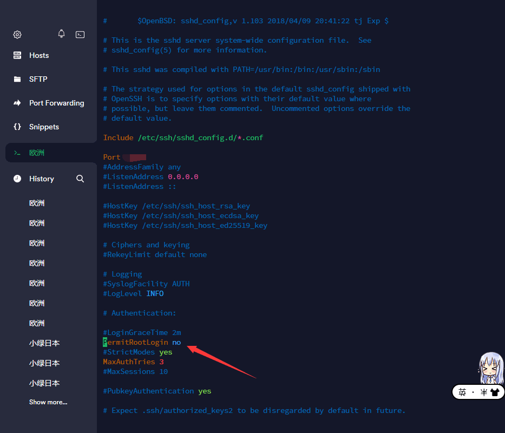The width and height of the screenshot is (505, 433).
Task: Open the first 小绿日本 history entry
Action: pos(44,343)
